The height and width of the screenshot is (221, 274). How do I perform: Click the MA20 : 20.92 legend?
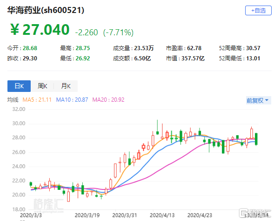(108, 100)
